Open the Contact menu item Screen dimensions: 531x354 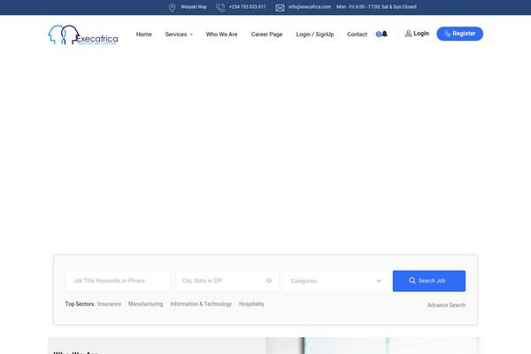click(x=357, y=35)
